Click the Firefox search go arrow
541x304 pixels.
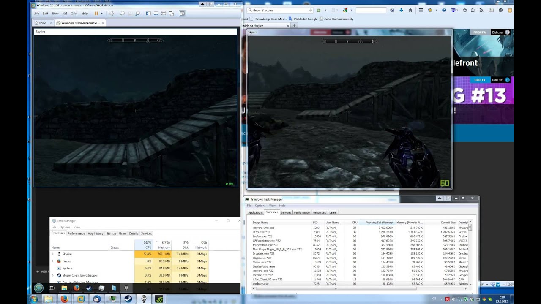click(x=311, y=10)
